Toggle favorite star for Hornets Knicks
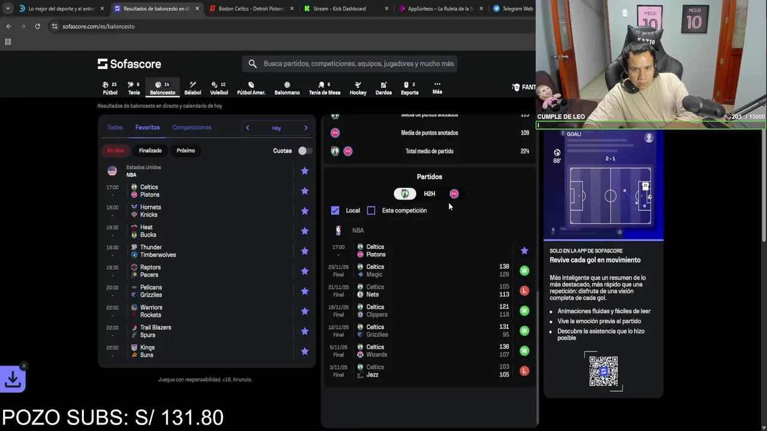 (x=304, y=211)
